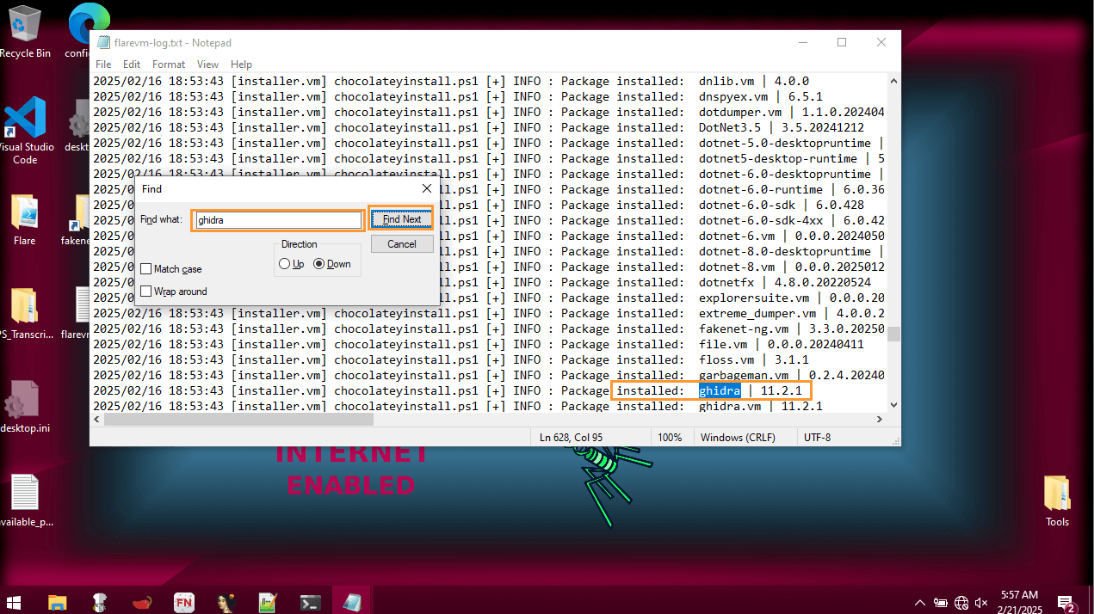Click the horizontal scrollbar thumb in Notepad
The height and width of the screenshot is (614, 1094).
pyautogui.click(x=239, y=420)
